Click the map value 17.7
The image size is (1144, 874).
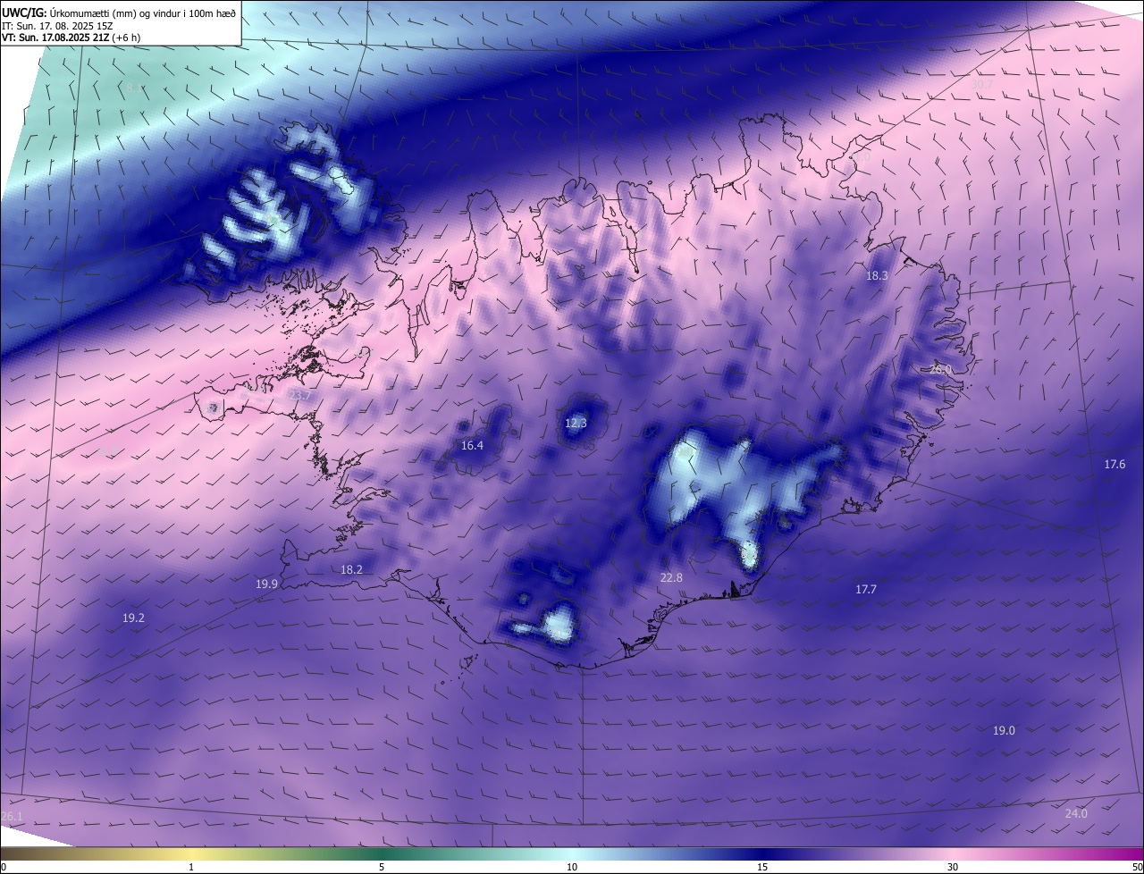pos(866,590)
